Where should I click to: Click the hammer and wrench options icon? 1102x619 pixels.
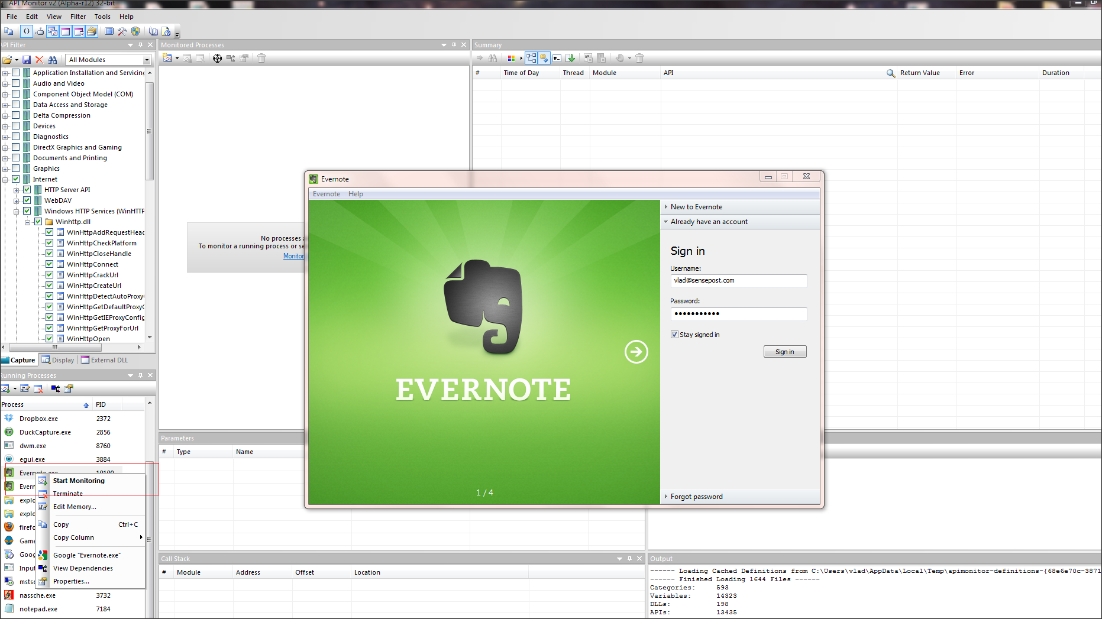(122, 31)
